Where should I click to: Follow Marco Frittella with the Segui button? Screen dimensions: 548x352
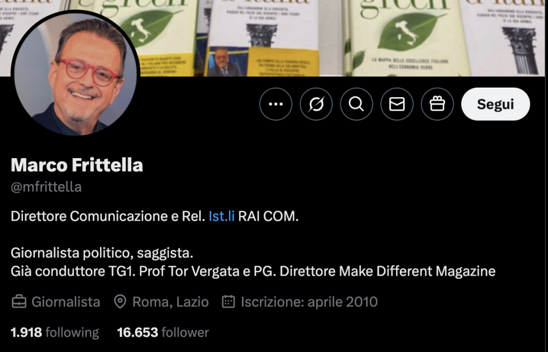495,104
